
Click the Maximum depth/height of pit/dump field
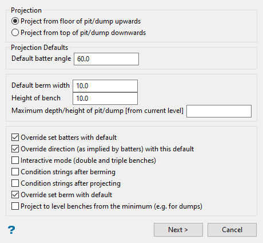point(219,111)
